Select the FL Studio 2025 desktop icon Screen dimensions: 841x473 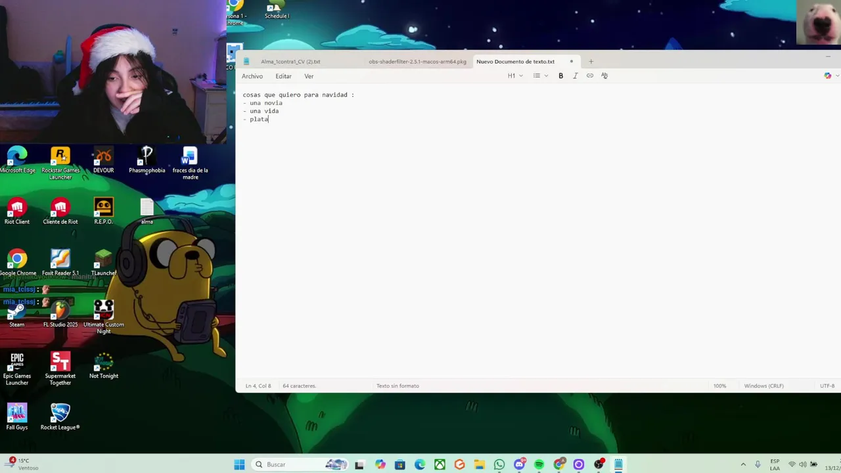pyautogui.click(x=60, y=313)
